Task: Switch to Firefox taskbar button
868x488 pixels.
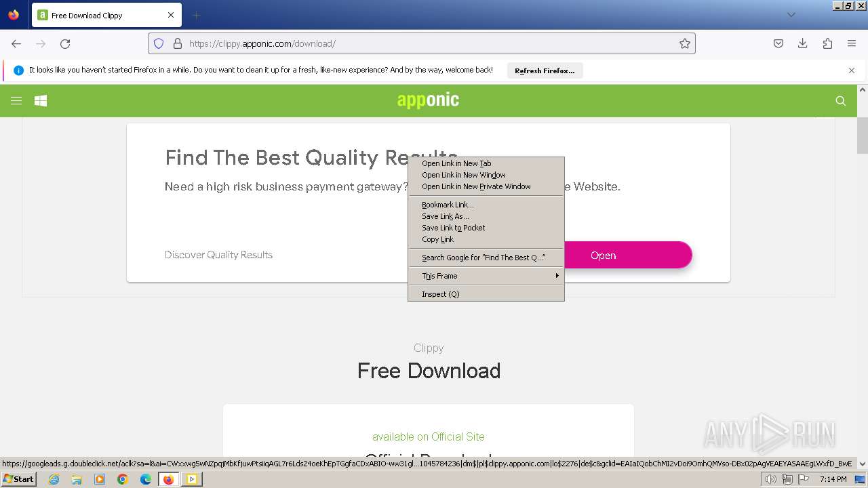Action: pos(168,479)
